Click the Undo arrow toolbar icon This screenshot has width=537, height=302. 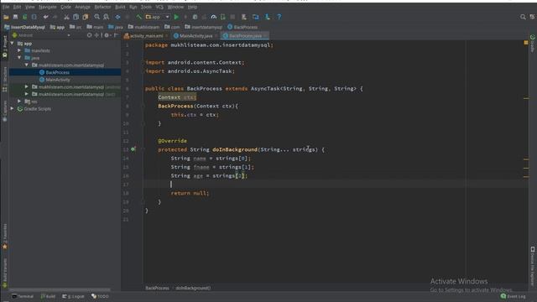point(45,17)
